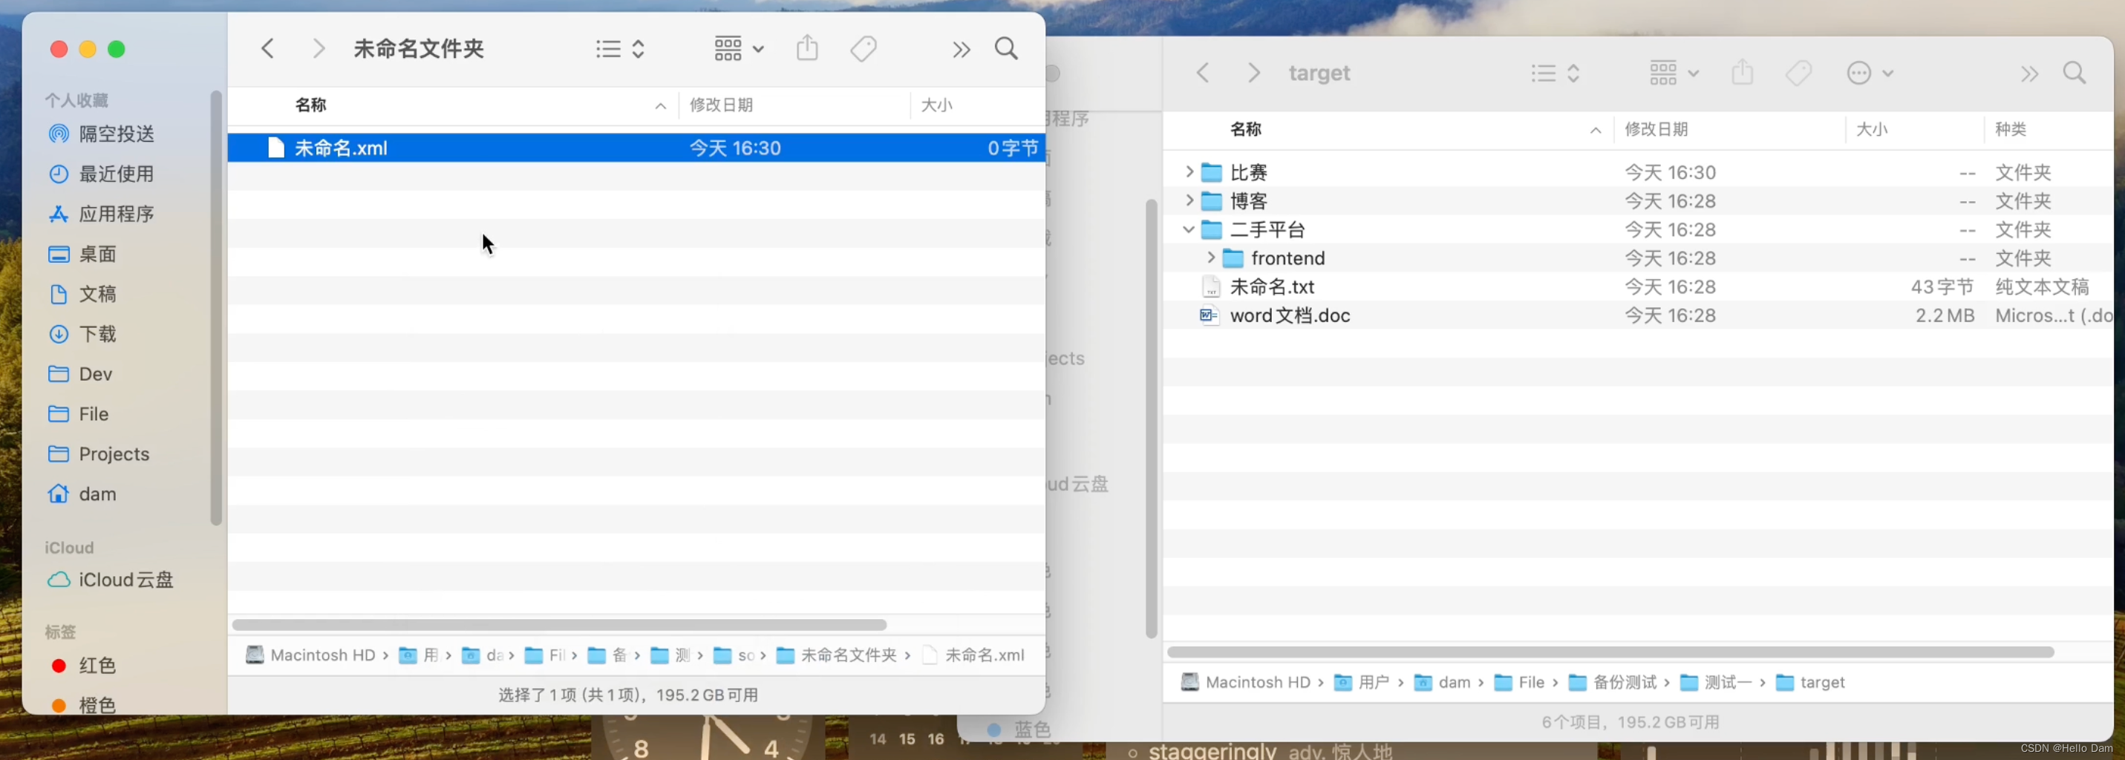Click the sidebar vertical scrollbar
2125x760 pixels.
216,307
